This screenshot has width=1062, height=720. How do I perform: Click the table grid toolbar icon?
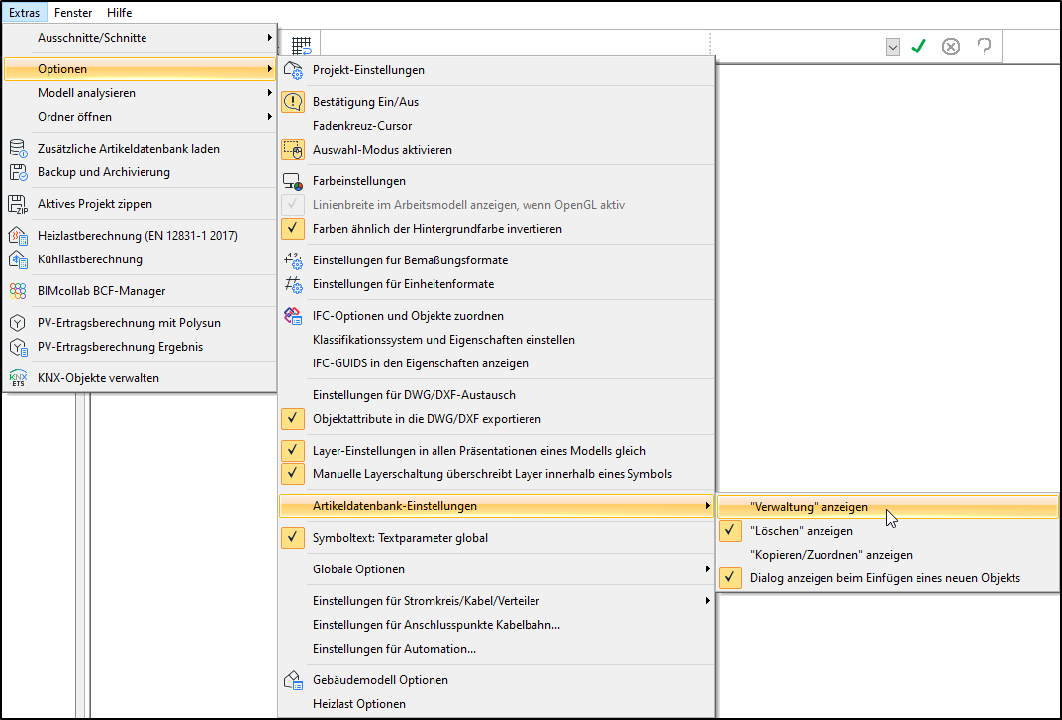302,46
